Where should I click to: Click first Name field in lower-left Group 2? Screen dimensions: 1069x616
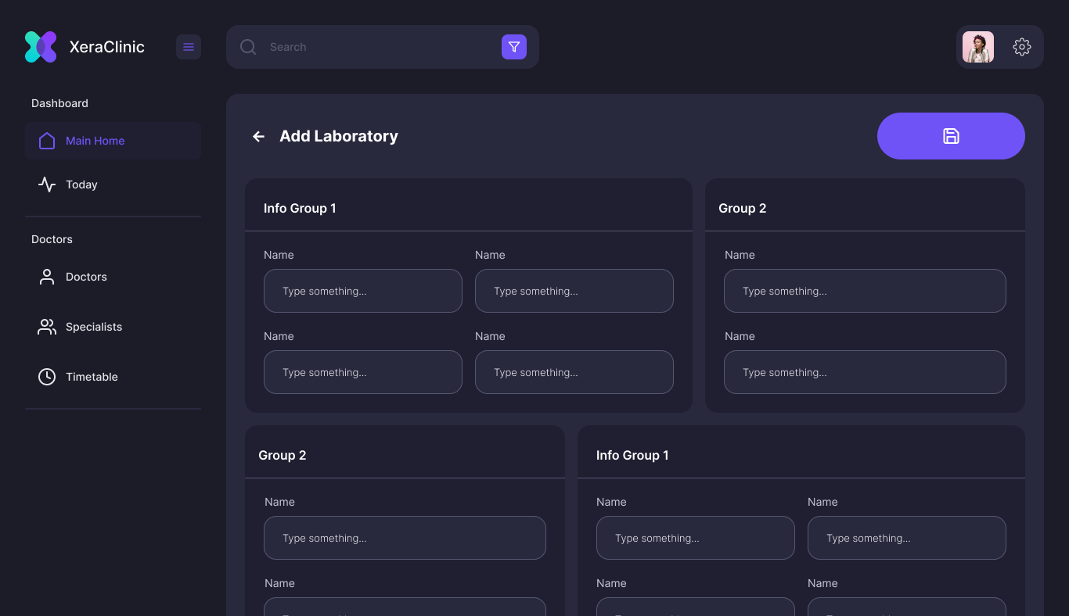pos(404,538)
